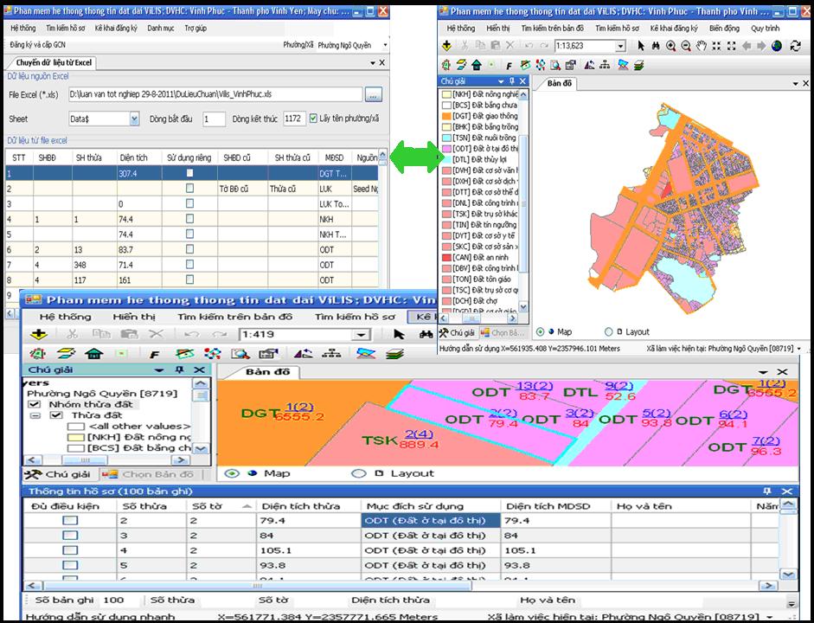Viewport: 814px width, 623px height.
Task: Select the Chuyển dữ liệu từ Excel tab
Action: point(54,63)
